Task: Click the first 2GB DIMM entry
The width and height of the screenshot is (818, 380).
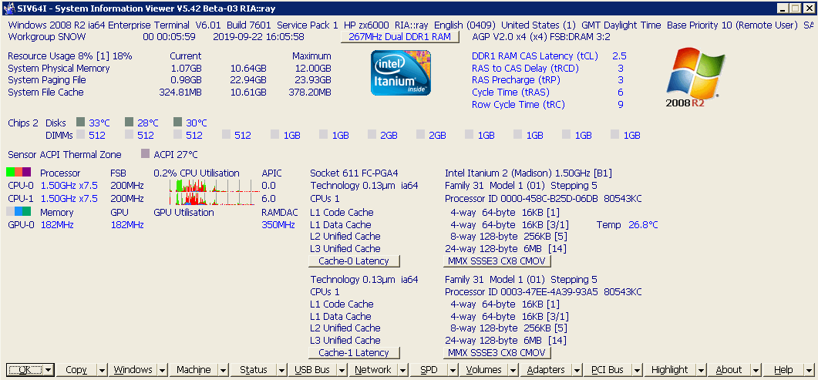Action: click(x=389, y=136)
